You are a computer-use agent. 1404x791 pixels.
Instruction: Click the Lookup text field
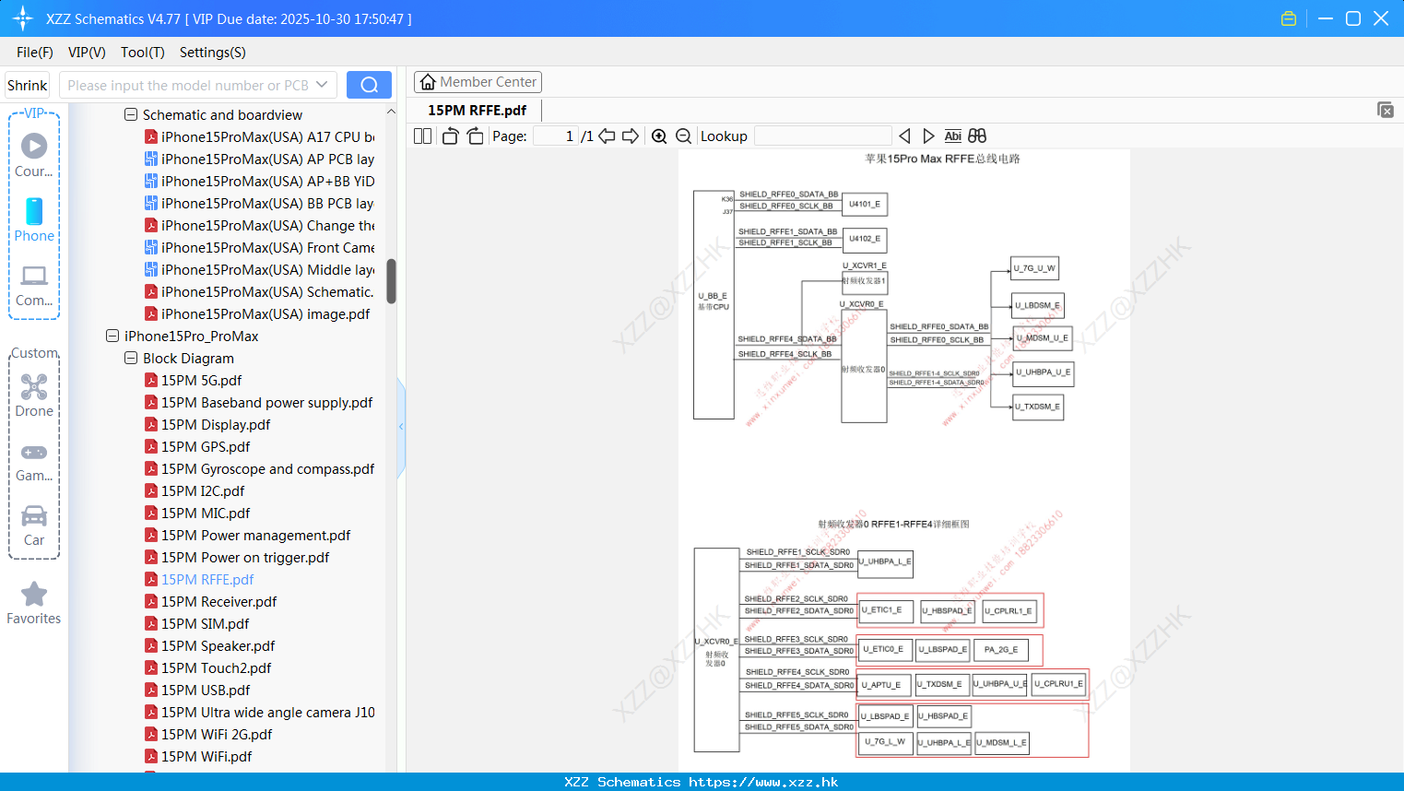823,136
